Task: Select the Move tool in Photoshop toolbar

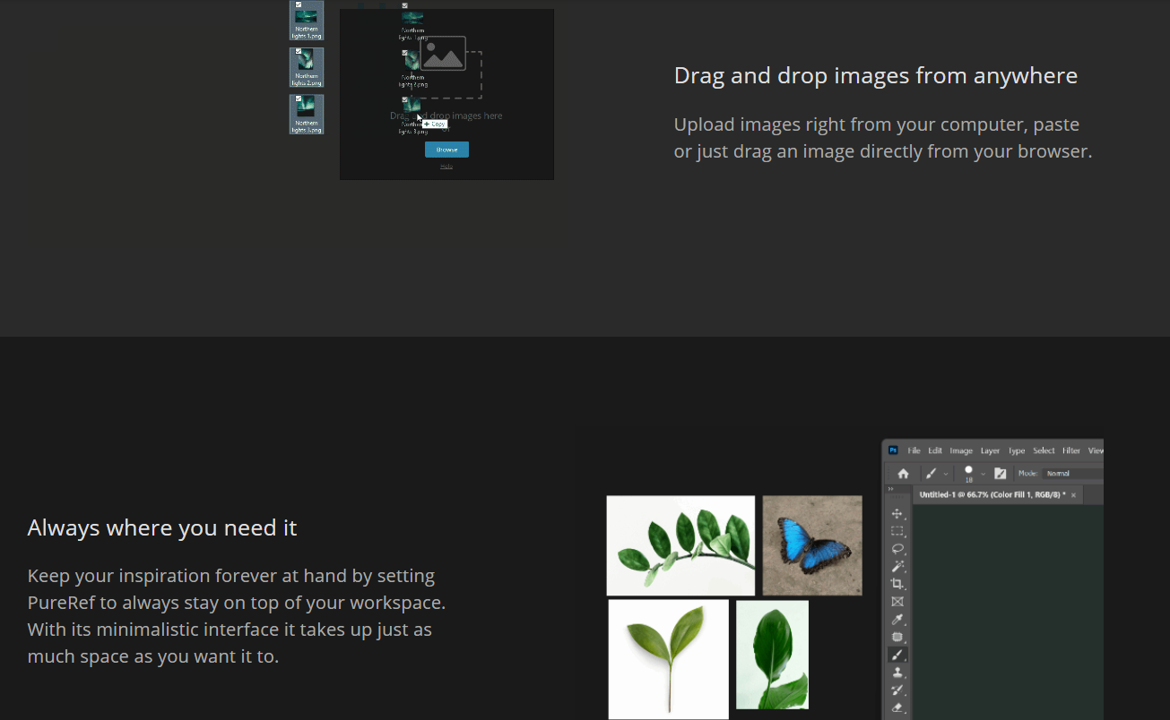Action: click(897, 514)
